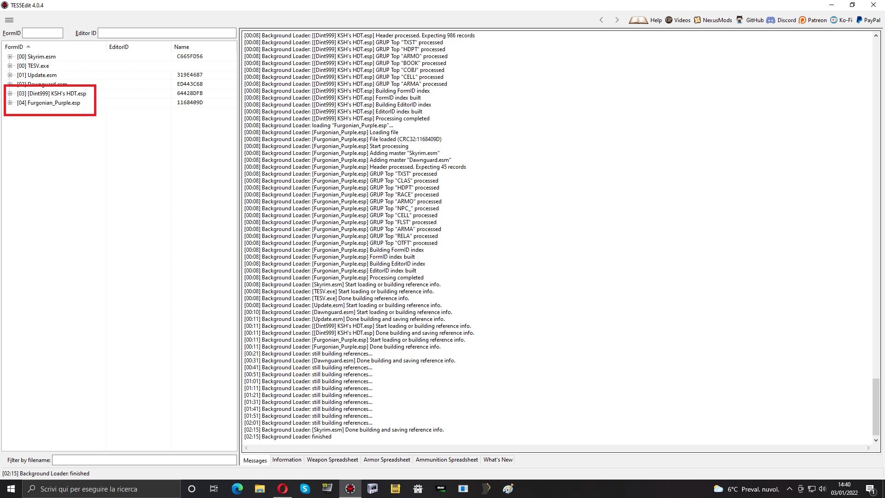The width and height of the screenshot is (885, 498).
Task: Open the Videos link
Action: (678, 20)
